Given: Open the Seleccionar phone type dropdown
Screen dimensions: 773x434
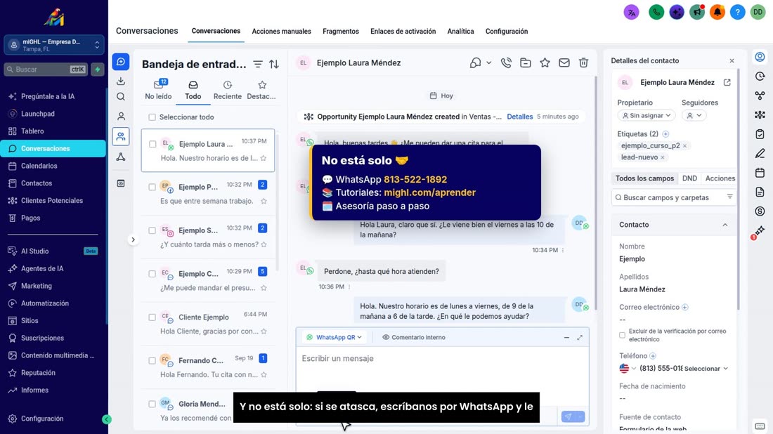Looking at the screenshot, I should pos(706,369).
